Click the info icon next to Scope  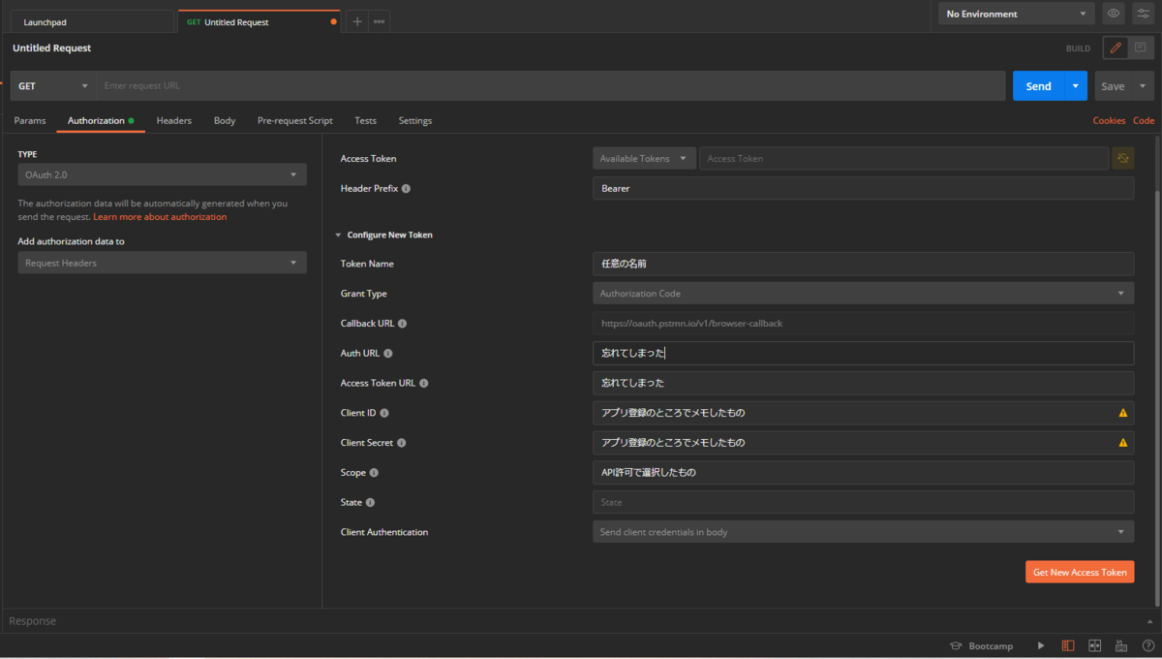[374, 473]
